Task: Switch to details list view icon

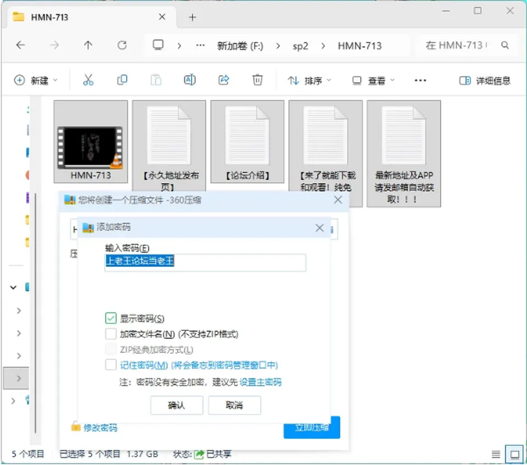Action: pyautogui.click(x=496, y=455)
